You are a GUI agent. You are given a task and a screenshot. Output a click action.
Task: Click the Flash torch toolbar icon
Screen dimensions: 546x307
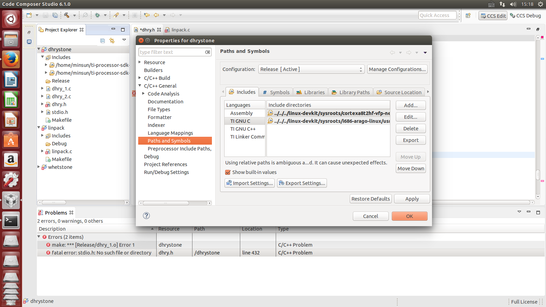(116, 15)
